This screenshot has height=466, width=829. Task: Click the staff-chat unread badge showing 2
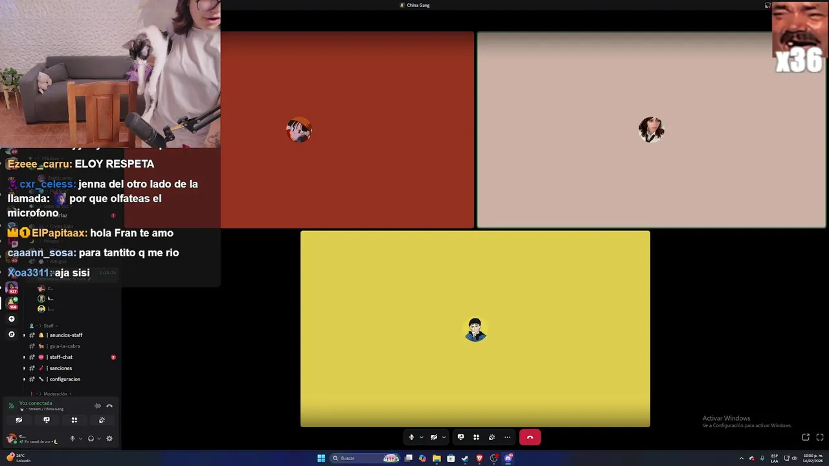pos(113,357)
